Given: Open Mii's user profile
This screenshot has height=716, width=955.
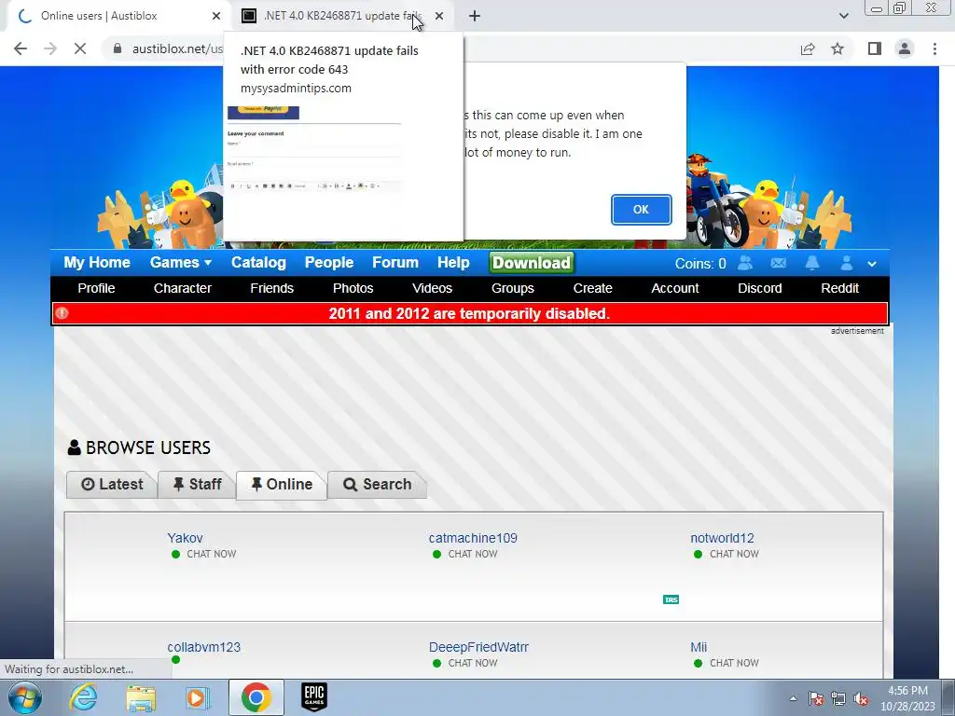Looking at the screenshot, I should pyautogui.click(x=699, y=647).
